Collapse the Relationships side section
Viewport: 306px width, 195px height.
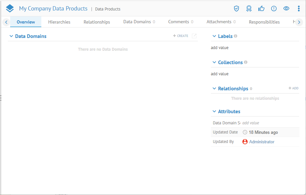pyautogui.click(x=214, y=89)
